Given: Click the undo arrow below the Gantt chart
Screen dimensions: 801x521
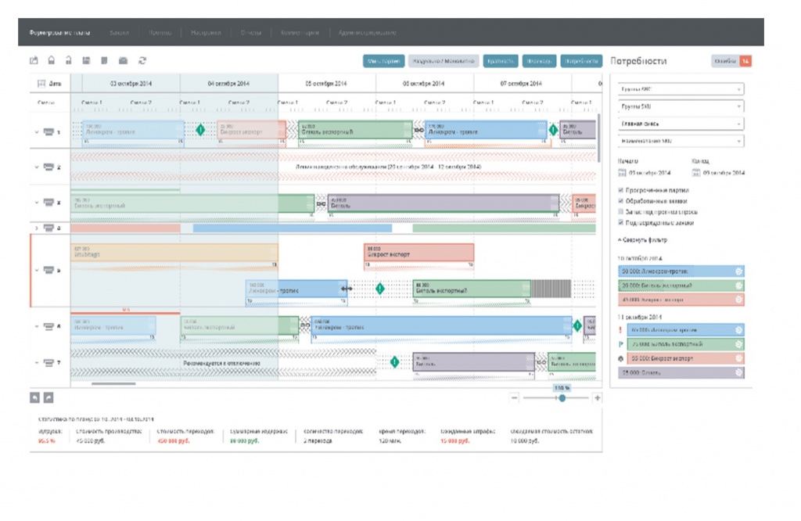Looking at the screenshot, I should coord(34,397).
